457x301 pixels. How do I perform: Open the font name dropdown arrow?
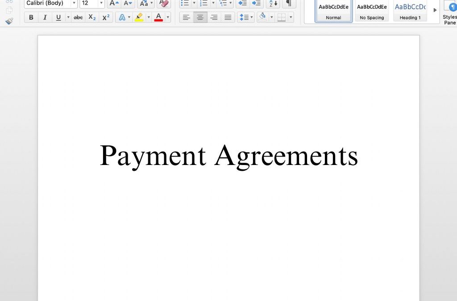[74, 3]
